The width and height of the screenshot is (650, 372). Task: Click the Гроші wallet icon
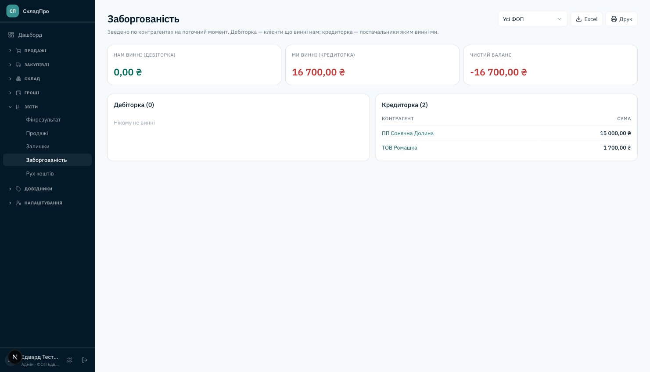coord(18,93)
